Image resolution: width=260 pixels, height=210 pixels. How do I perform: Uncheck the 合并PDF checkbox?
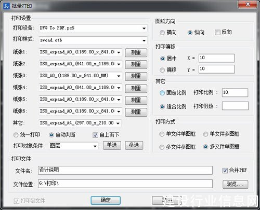click(225, 171)
